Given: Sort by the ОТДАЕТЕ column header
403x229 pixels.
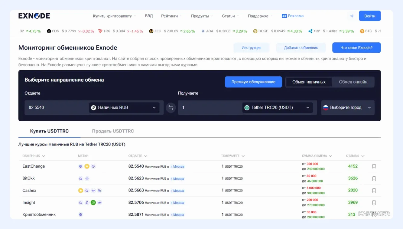Looking at the screenshot, I should (x=138, y=156).
